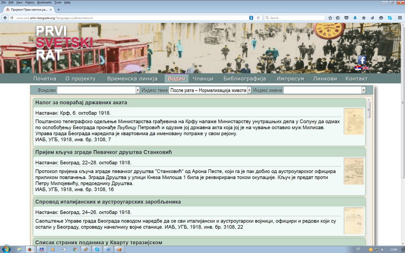Open Skype from the Windows taskbar

[97, 249]
